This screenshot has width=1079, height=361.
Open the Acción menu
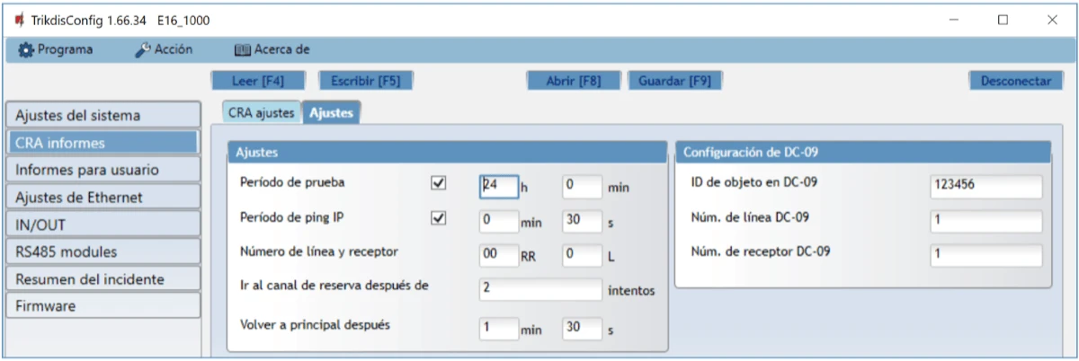click(x=165, y=50)
